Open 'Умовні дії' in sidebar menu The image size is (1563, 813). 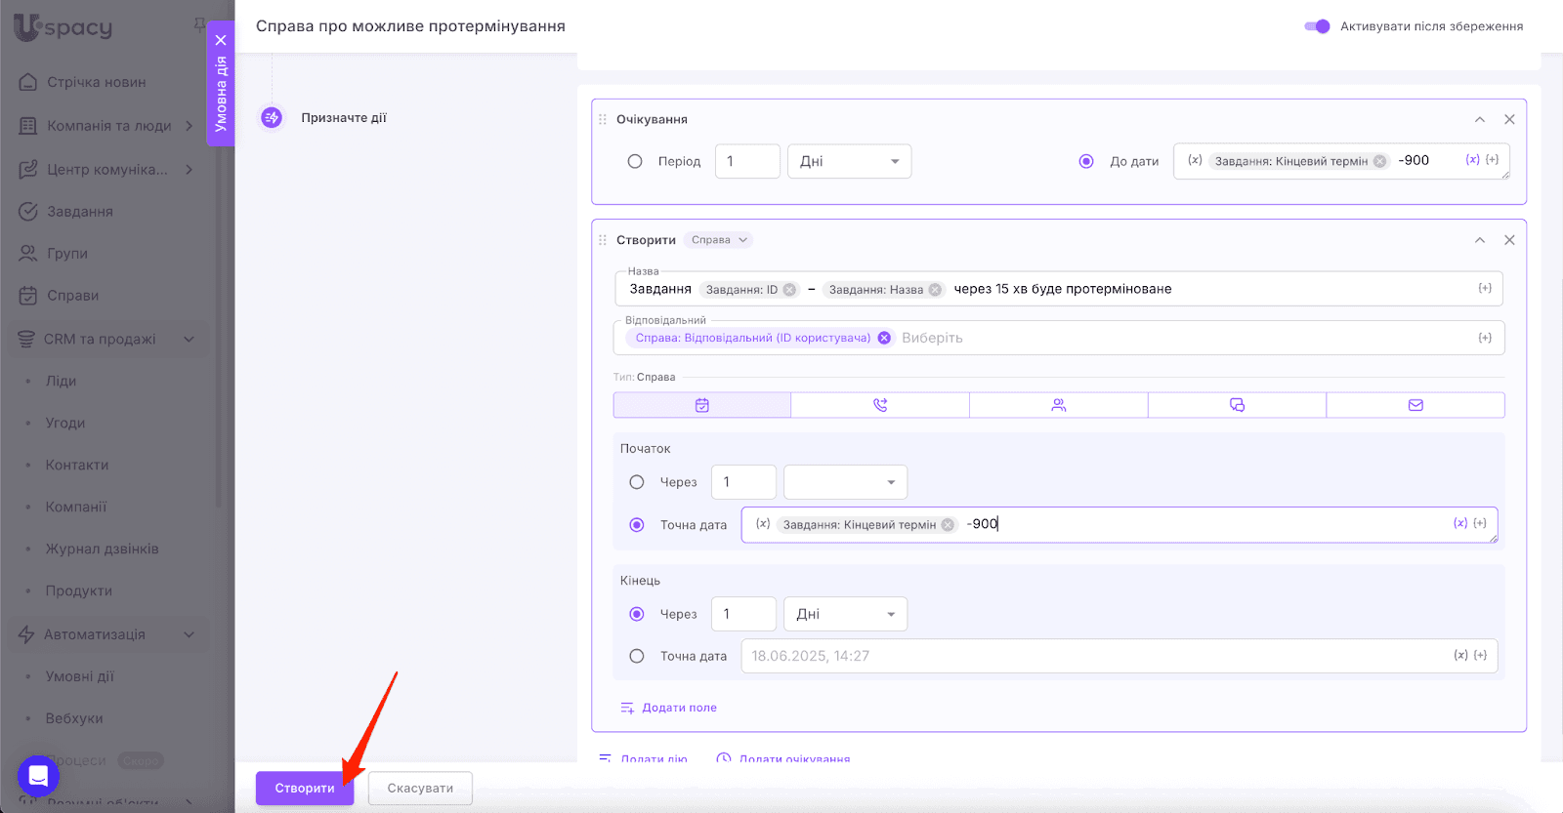pyautogui.click(x=79, y=676)
